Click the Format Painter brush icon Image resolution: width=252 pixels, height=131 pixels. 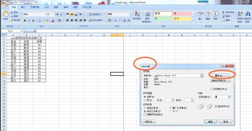tap(12, 20)
